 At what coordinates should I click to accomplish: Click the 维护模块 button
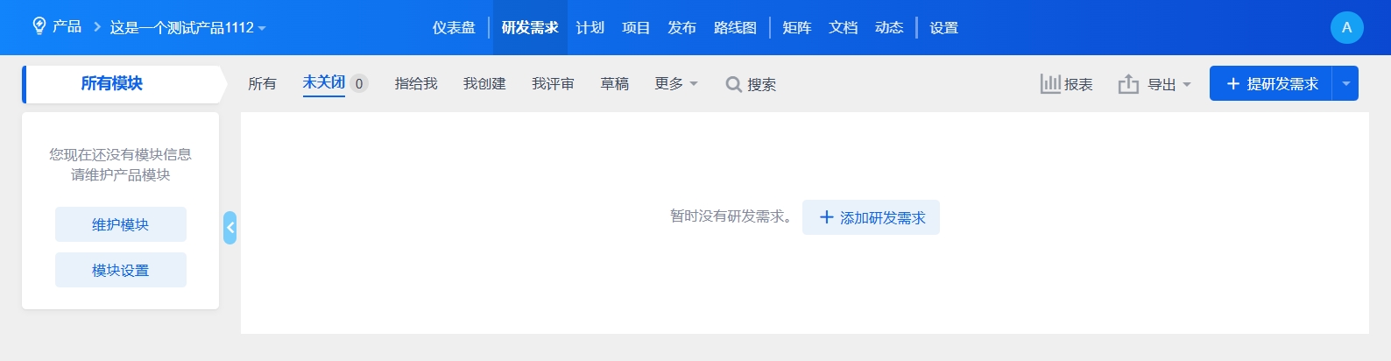click(x=121, y=224)
